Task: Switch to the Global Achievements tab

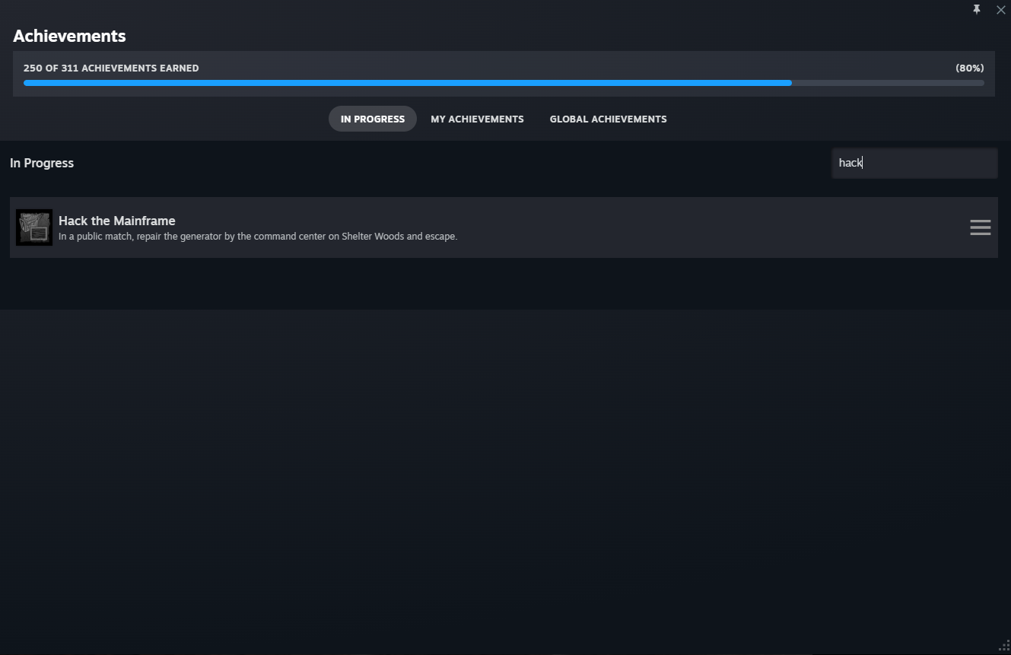Action: coord(608,119)
